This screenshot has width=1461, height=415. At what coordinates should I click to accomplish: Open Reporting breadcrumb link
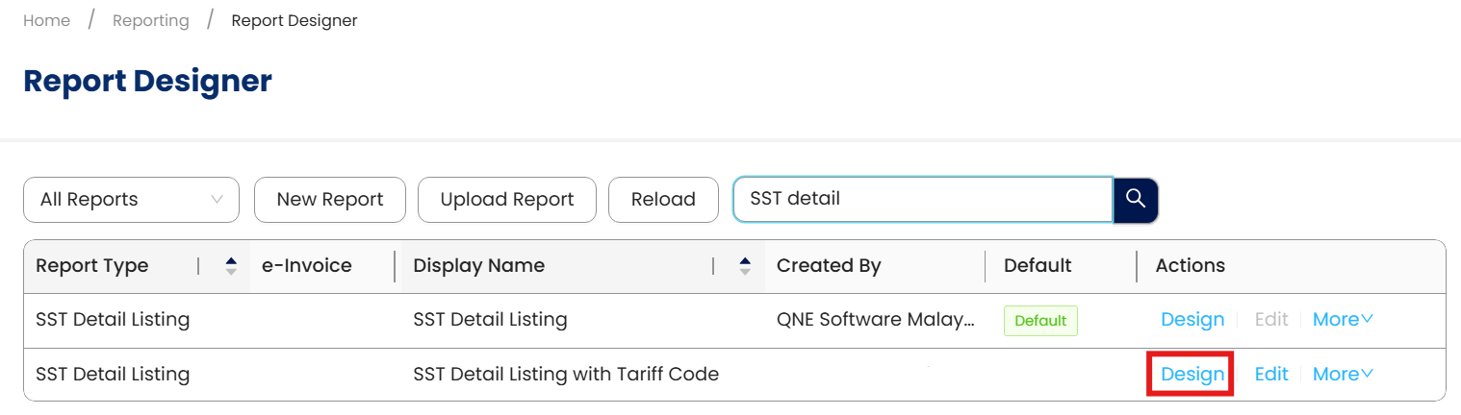151,20
